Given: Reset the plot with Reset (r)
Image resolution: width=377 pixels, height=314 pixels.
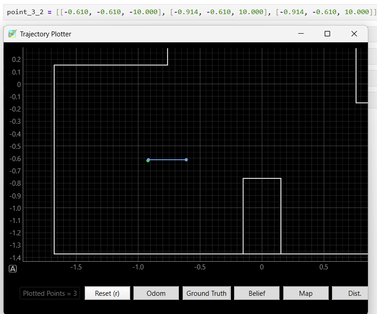Looking at the screenshot, I should [x=107, y=293].
